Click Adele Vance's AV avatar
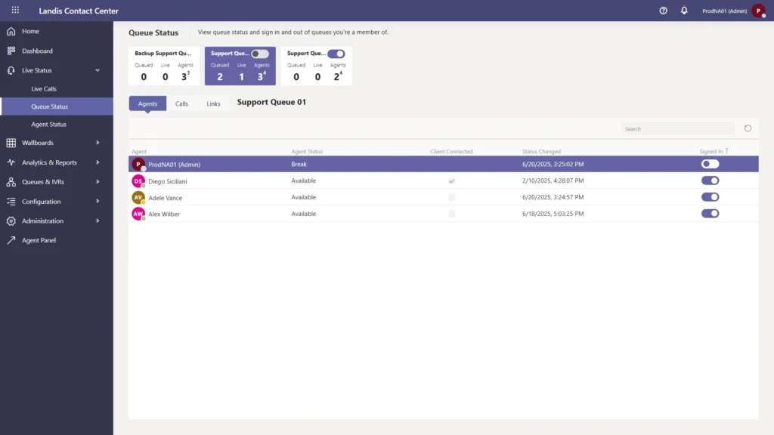This screenshot has width=774, height=435. pyautogui.click(x=138, y=197)
